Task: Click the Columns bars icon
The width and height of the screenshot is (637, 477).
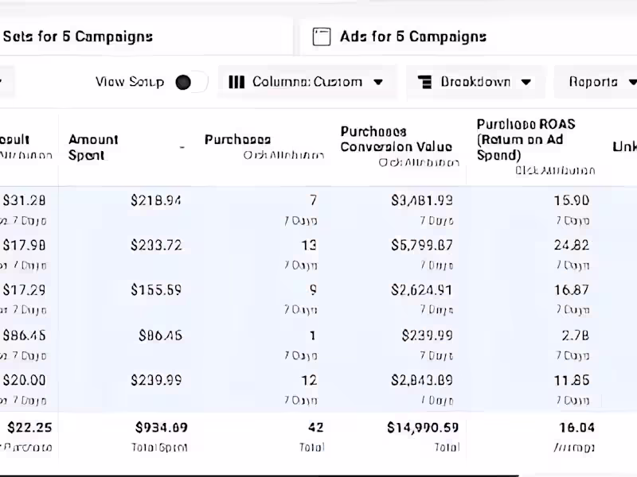Action: point(236,82)
